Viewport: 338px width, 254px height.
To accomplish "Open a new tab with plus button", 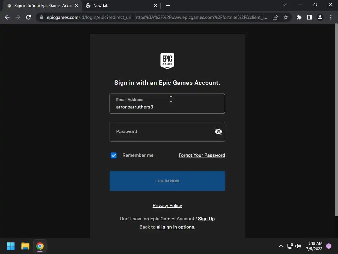I will pyautogui.click(x=168, y=6).
